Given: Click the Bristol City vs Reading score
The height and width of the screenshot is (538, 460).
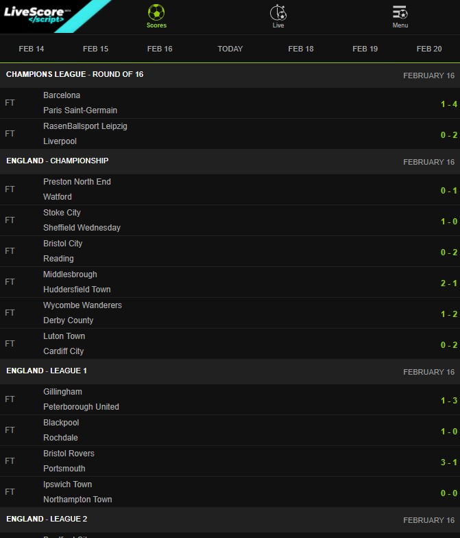Looking at the screenshot, I should (x=448, y=253).
